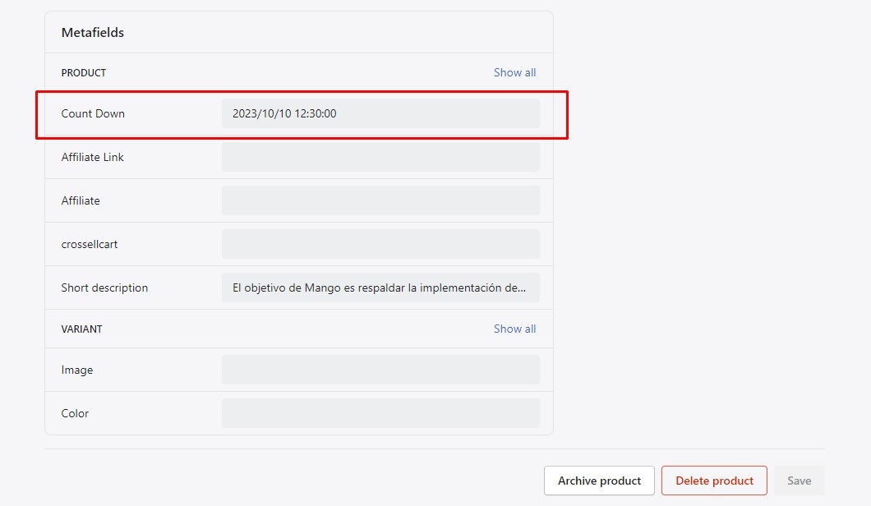Edit the Short description text field
This screenshot has height=506, width=871.
pyautogui.click(x=380, y=287)
